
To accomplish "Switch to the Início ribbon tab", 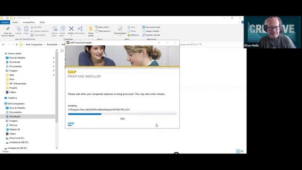I will (15, 22).
